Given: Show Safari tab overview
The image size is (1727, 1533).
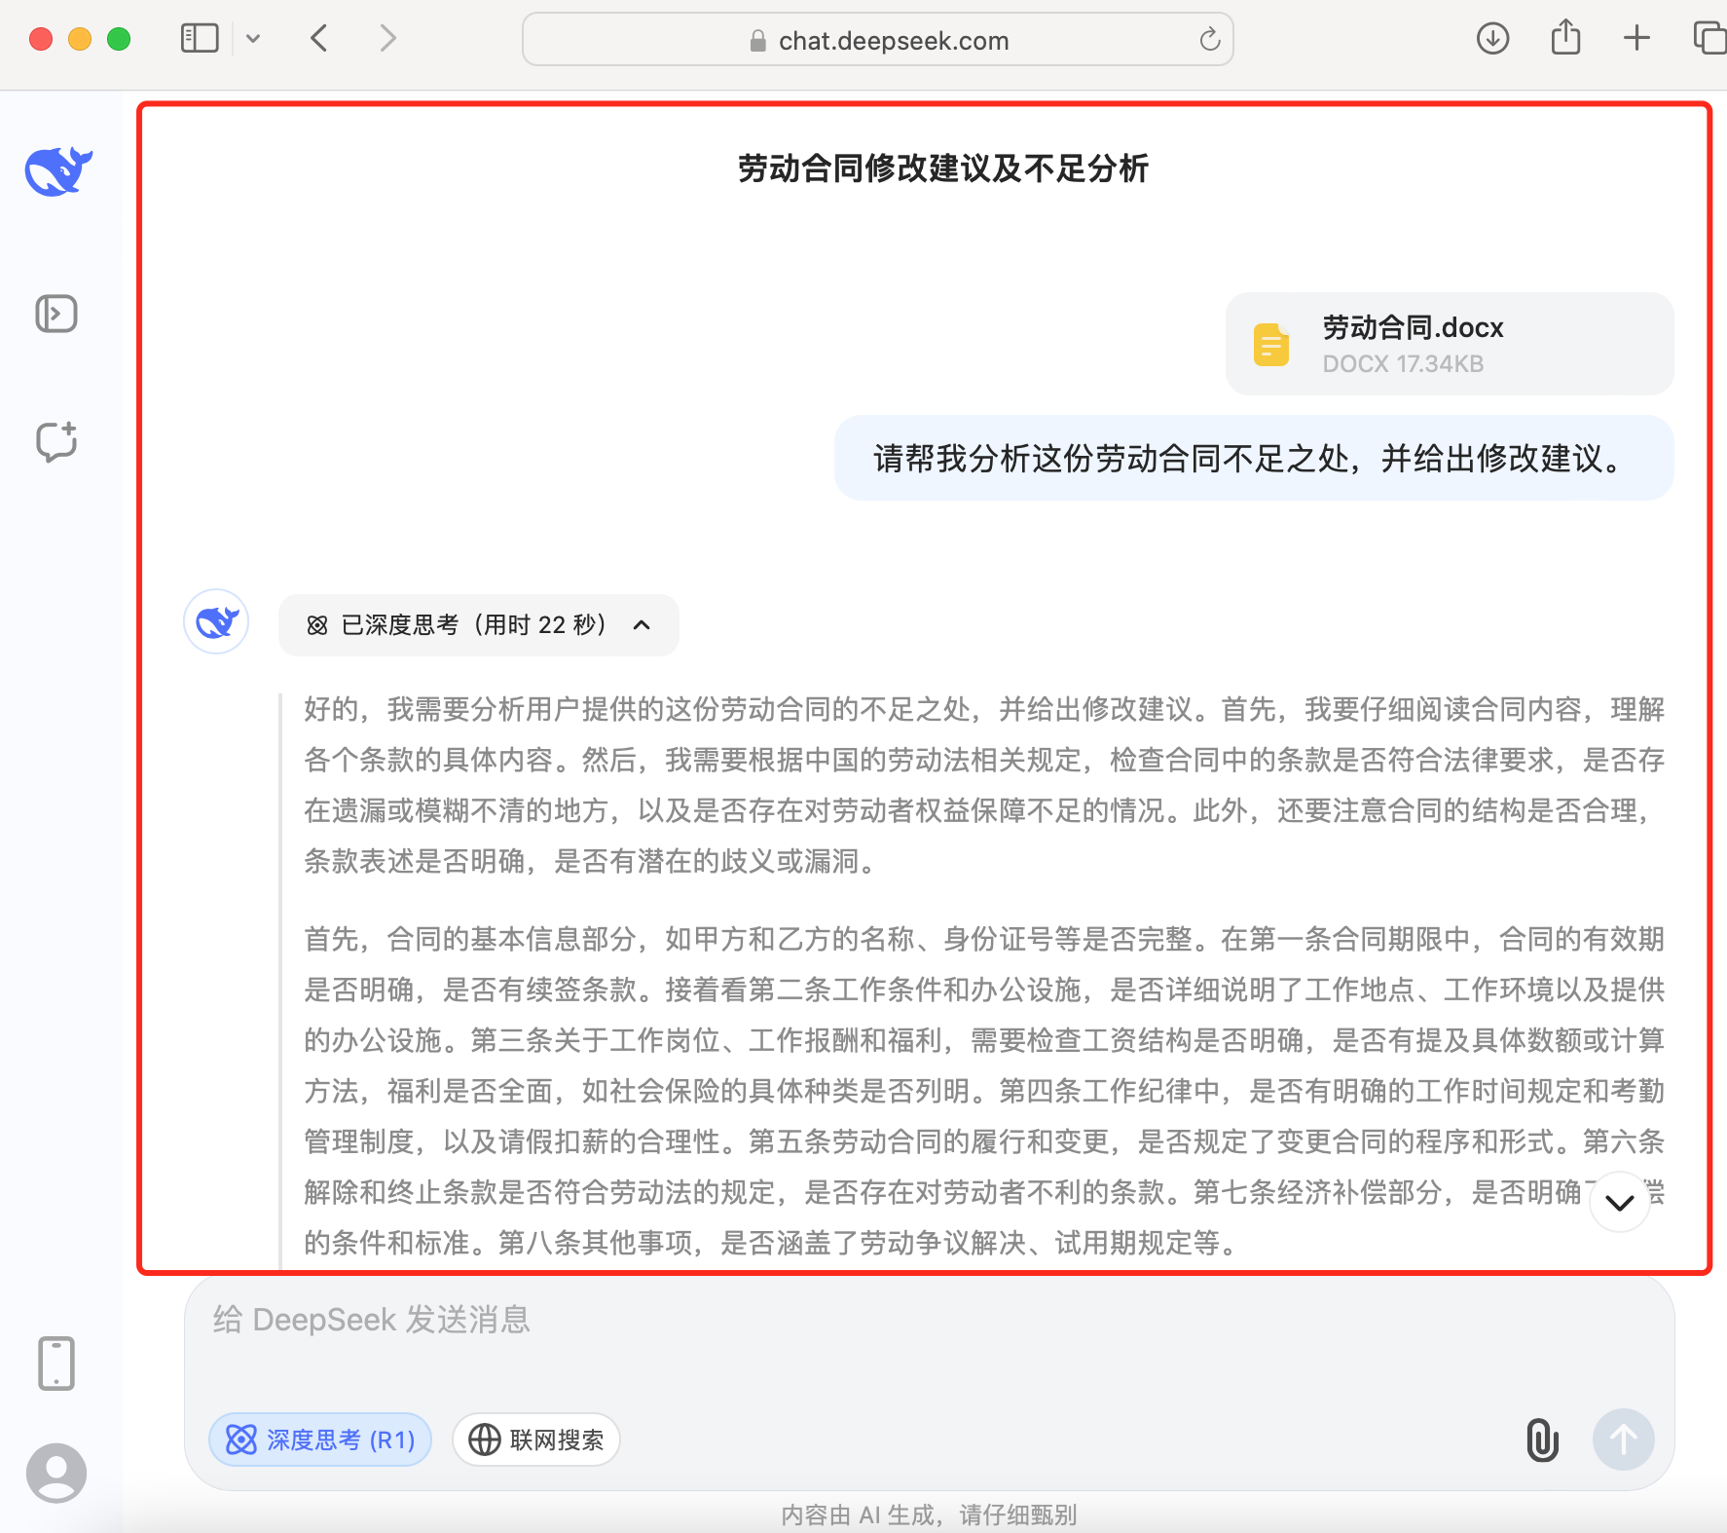Looking at the screenshot, I should (x=1709, y=38).
